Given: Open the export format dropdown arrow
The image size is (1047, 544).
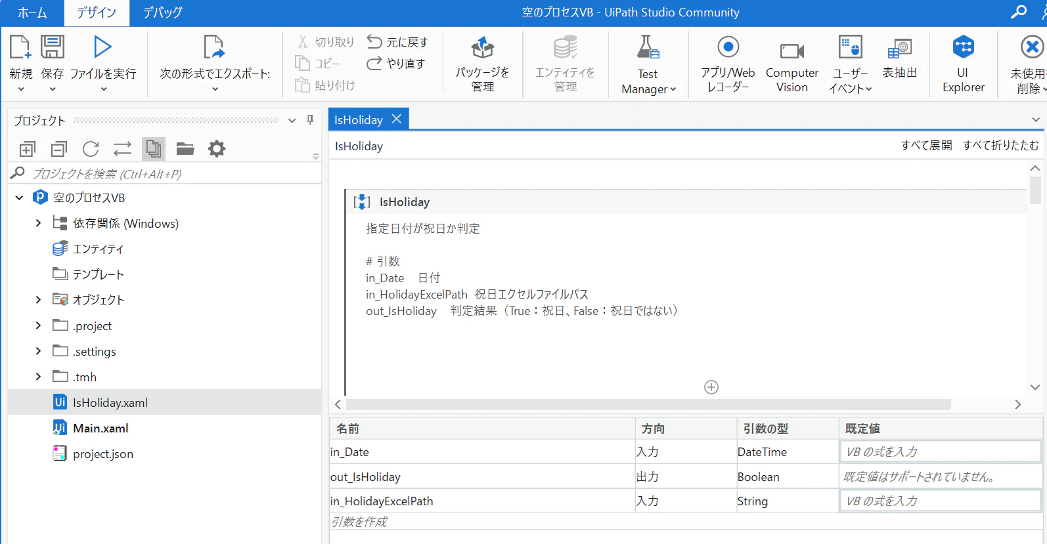Looking at the screenshot, I should (215, 89).
